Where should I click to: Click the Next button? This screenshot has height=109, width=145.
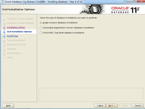point(112,106)
